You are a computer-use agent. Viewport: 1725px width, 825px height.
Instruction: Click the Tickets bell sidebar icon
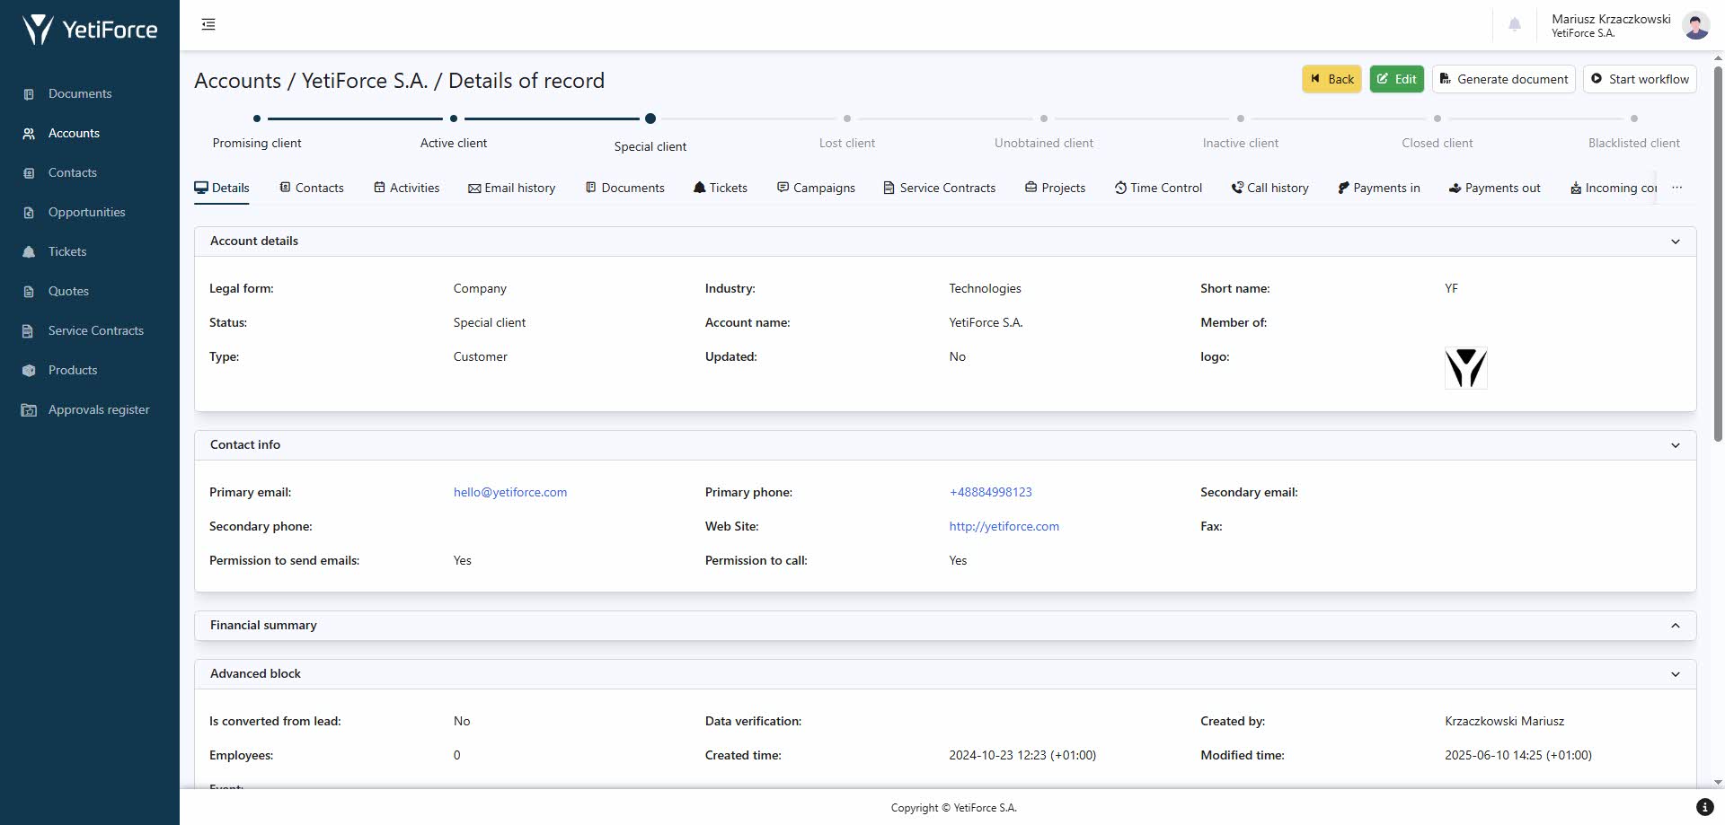point(29,252)
